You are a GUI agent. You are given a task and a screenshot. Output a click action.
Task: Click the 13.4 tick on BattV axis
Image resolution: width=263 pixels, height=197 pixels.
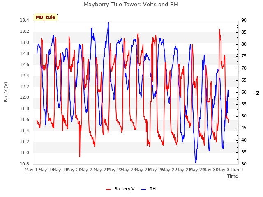pos(25,21)
